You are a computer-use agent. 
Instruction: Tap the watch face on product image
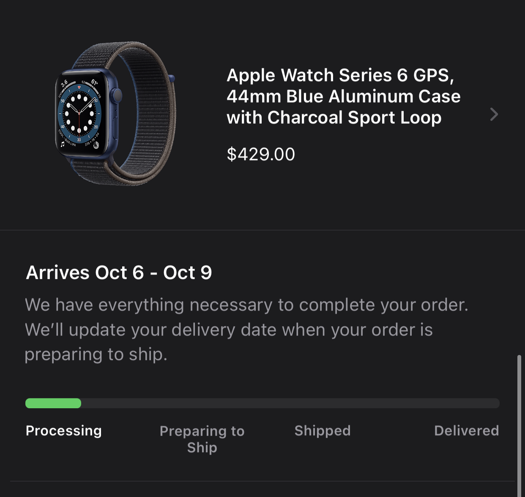click(x=79, y=112)
